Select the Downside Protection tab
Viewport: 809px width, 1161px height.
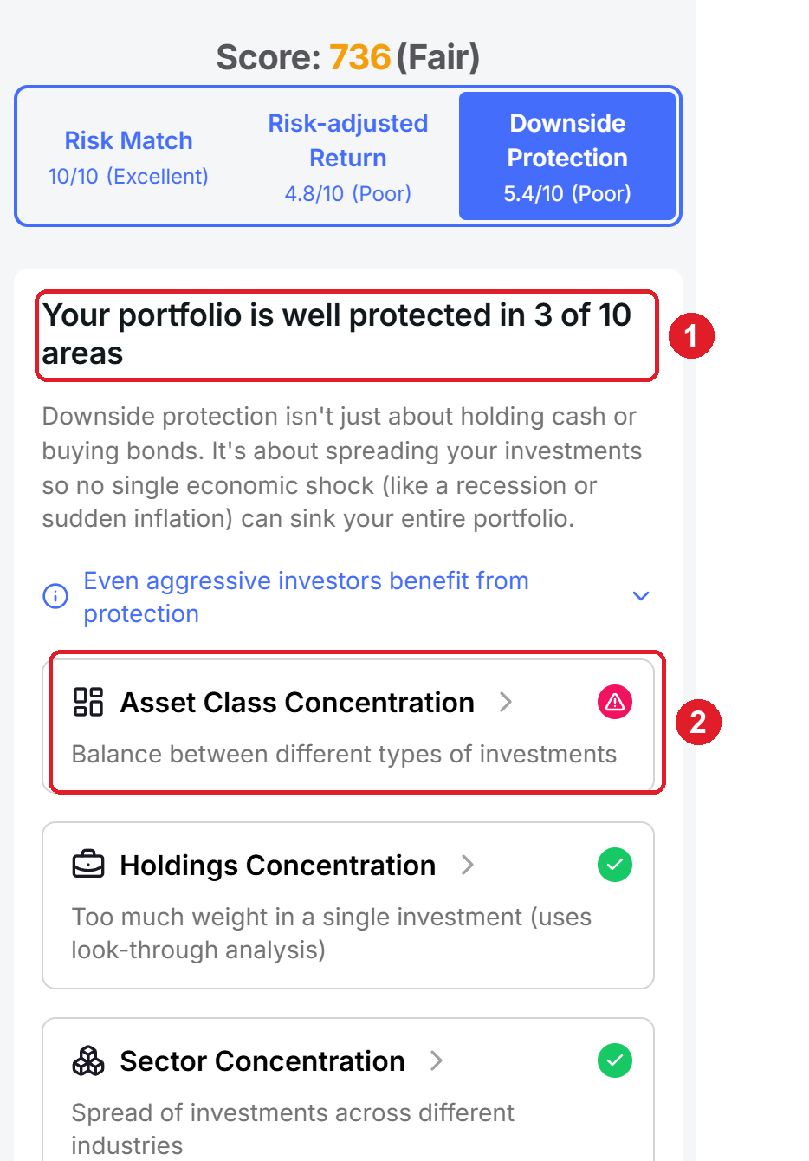pos(567,157)
